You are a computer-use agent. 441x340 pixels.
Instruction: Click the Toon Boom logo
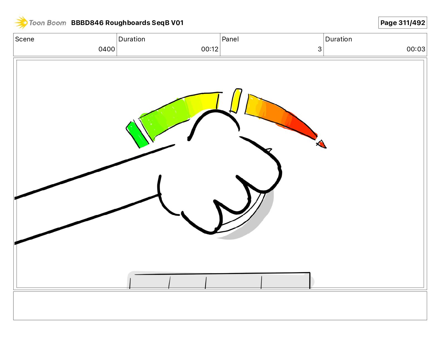40,23
